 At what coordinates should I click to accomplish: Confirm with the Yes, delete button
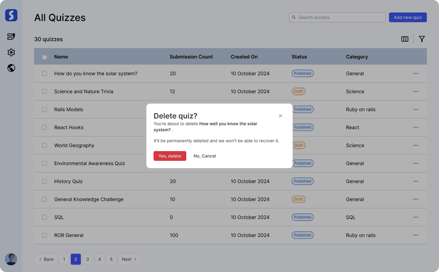(x=170, y=156)
